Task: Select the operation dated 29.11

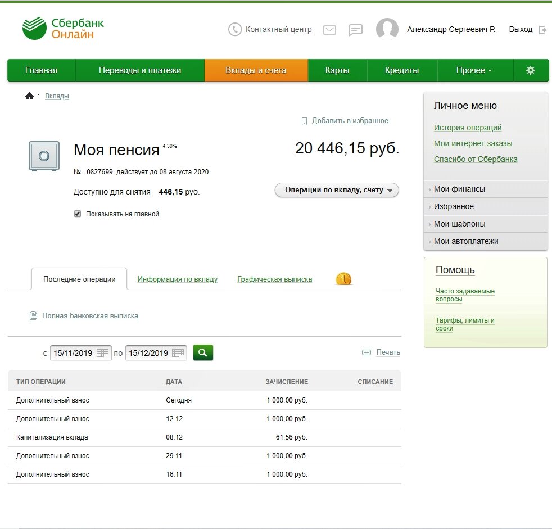Action: (x=205, y=456)
